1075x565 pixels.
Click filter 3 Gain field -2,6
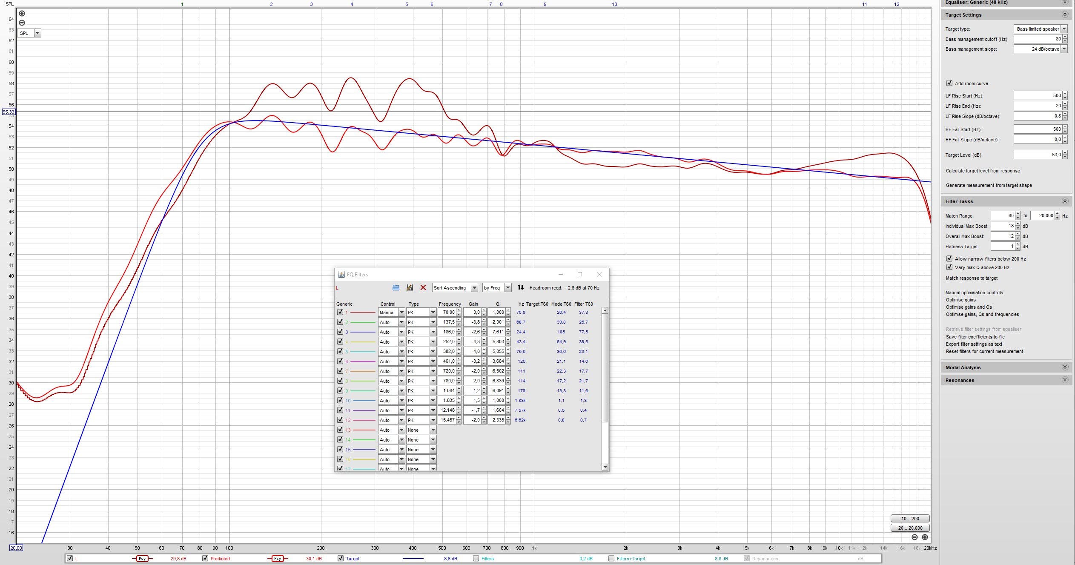[472, 332]
